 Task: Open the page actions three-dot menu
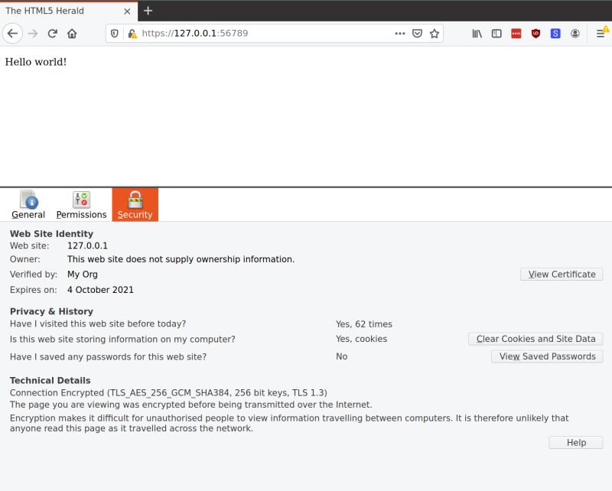click(400, 33)
